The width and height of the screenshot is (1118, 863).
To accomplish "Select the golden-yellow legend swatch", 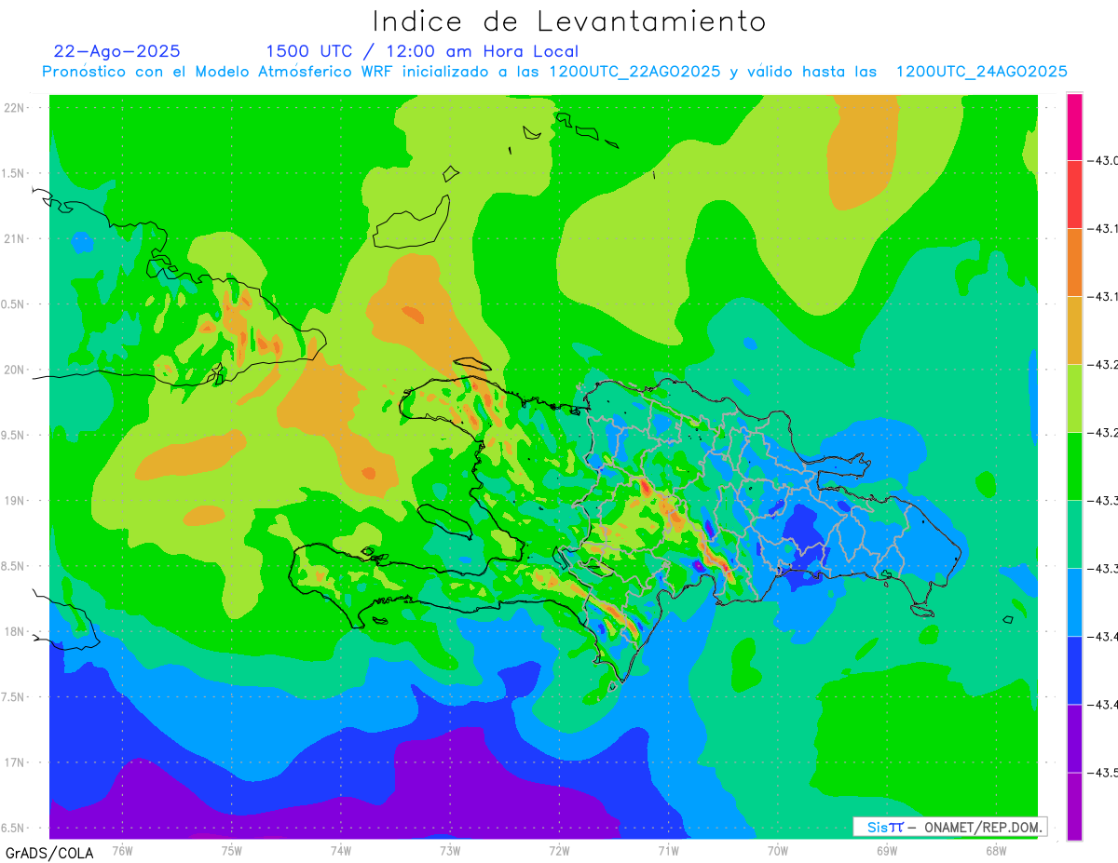I will (1074, 330).
